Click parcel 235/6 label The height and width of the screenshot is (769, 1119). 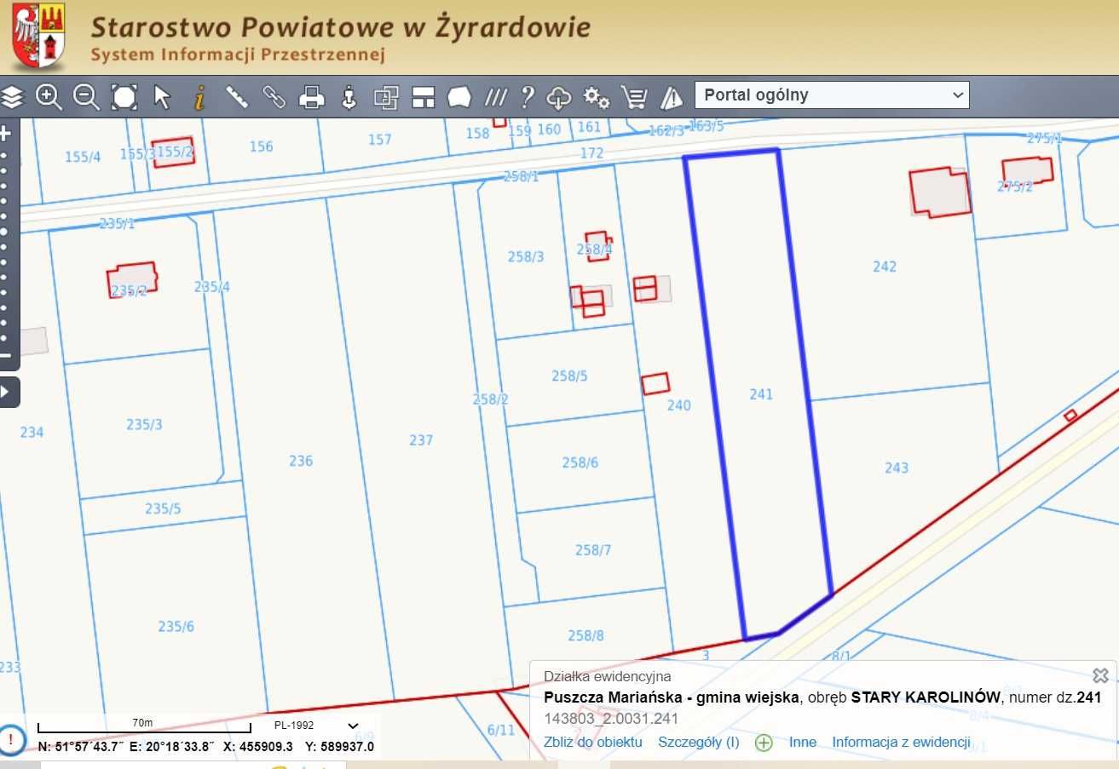pos(176,627)
